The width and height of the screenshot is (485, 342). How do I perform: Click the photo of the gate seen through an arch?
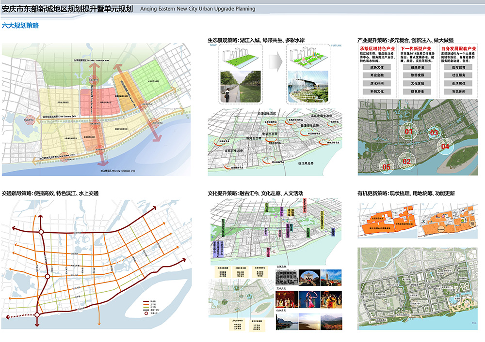click(309, 277)
